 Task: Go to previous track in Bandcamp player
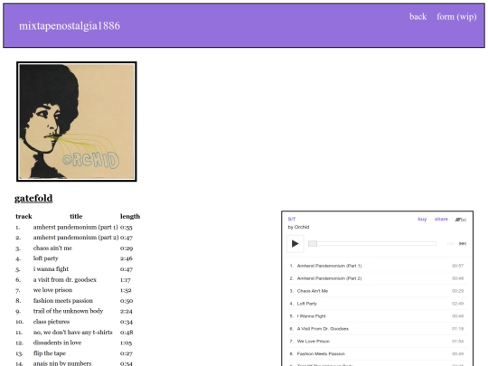click(450, 244)
